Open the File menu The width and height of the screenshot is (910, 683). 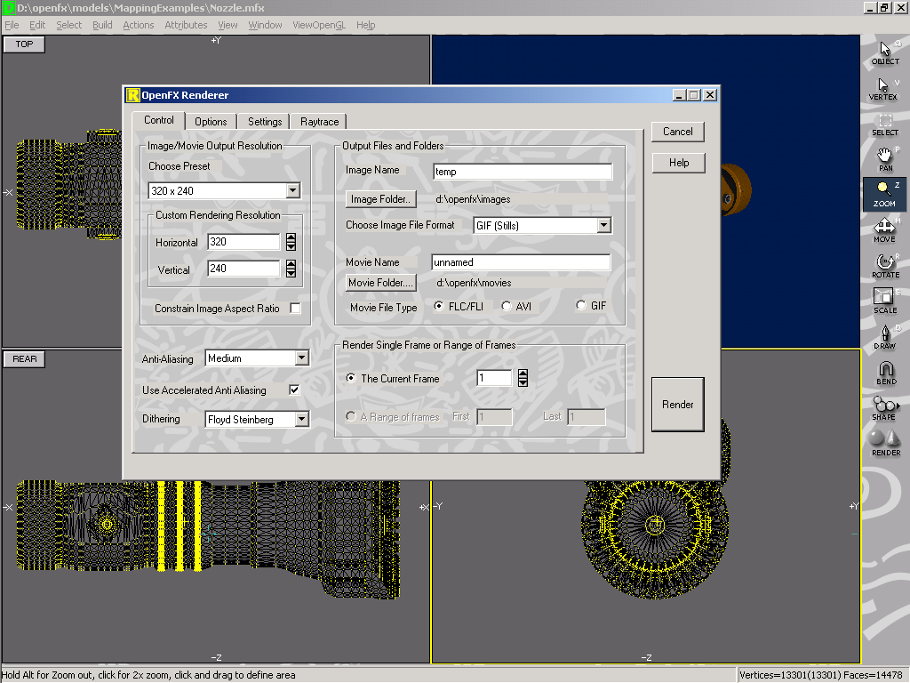[12, 25]
